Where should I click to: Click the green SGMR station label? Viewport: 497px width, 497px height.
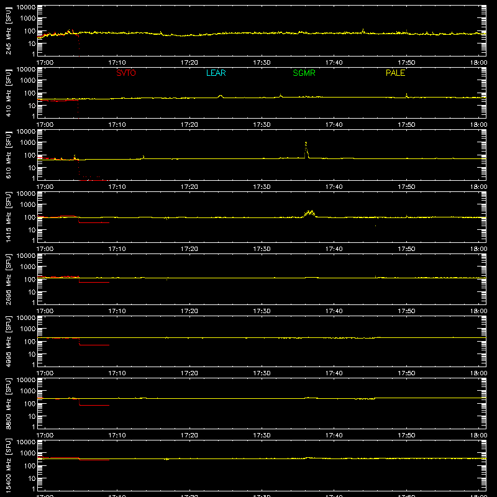[304, 73]
